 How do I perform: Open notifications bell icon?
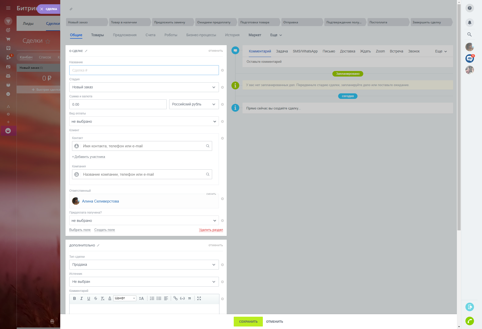(469, 23)
